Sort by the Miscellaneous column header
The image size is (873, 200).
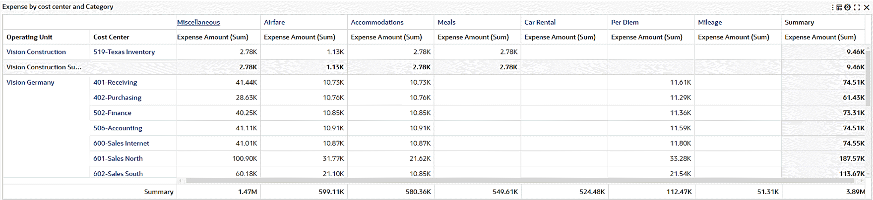[198, 22]
